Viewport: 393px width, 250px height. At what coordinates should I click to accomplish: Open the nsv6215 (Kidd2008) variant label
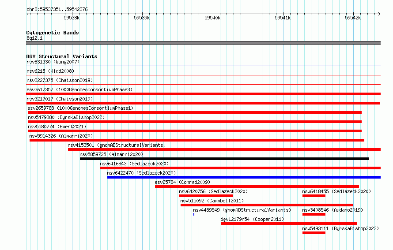click(50, 71)
